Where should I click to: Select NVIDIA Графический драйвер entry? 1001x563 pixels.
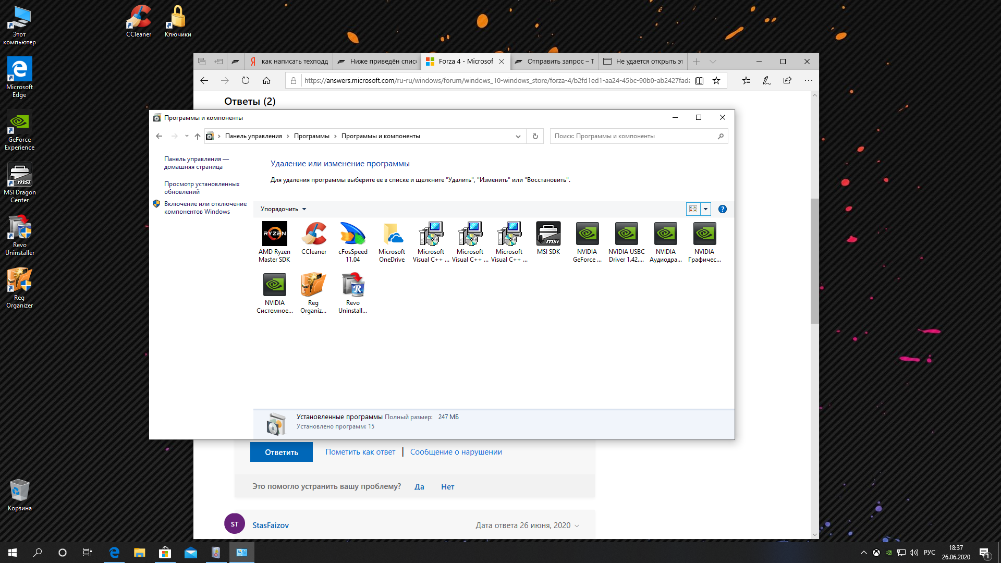click(x=704, y=242)
